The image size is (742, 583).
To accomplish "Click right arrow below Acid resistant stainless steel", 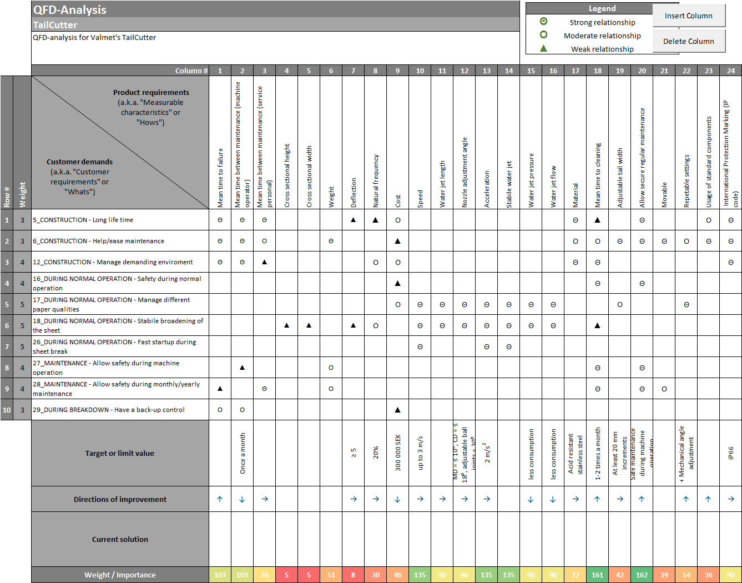I will pos(576,499).
